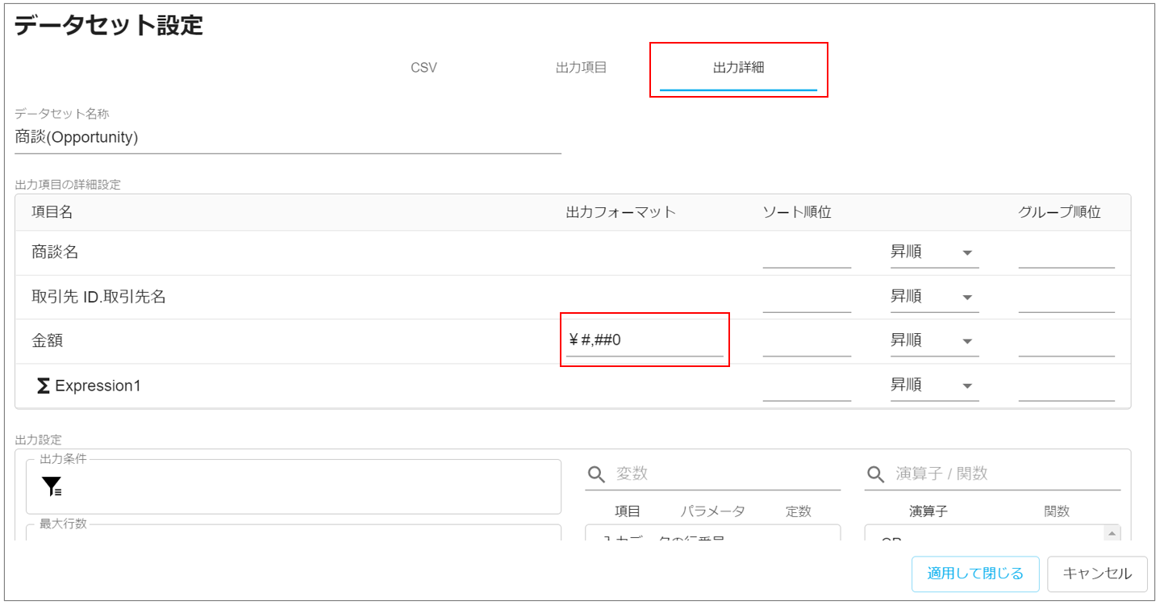
Task: Open the 昇順 dropdown for 取引先 ID.取引先名
Action: click(x=933, y=297)
